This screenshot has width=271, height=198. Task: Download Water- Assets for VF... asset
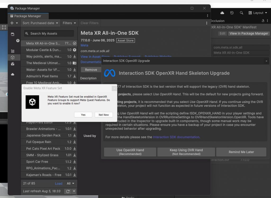click(74, 69)
